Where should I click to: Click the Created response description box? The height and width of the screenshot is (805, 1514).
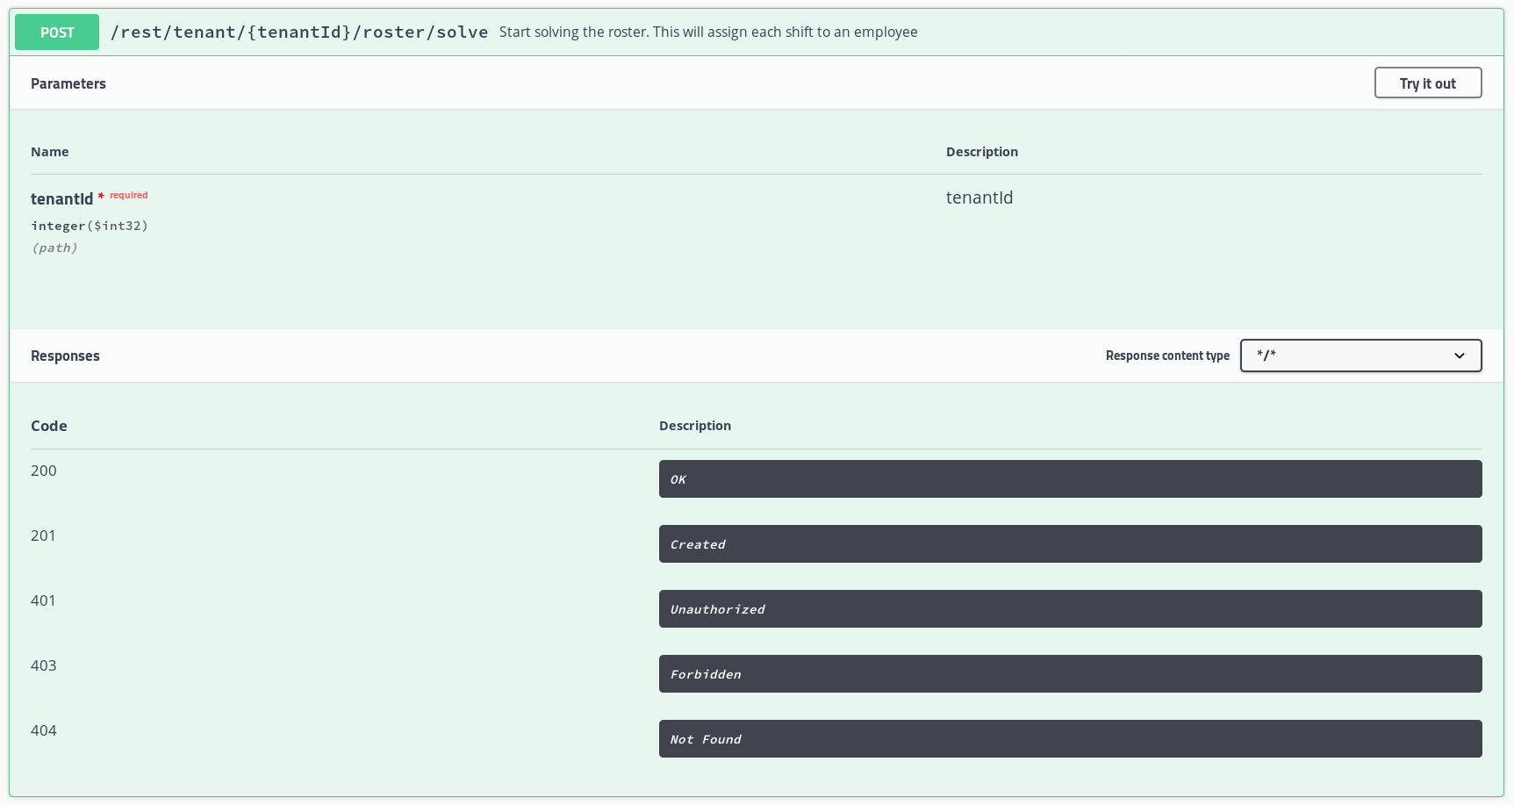[1070, 544]
